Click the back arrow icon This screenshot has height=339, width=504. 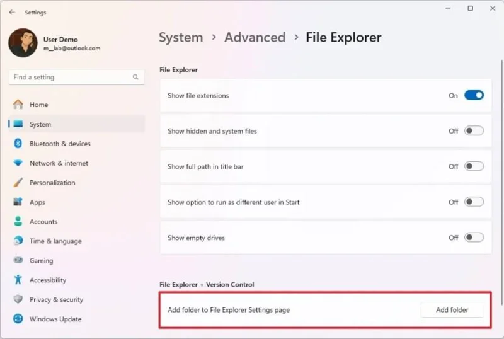(12, 12)
